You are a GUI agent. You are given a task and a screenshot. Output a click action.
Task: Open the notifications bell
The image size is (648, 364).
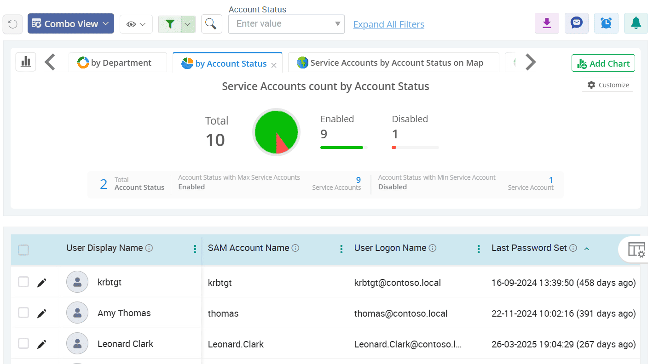(636, 23)
